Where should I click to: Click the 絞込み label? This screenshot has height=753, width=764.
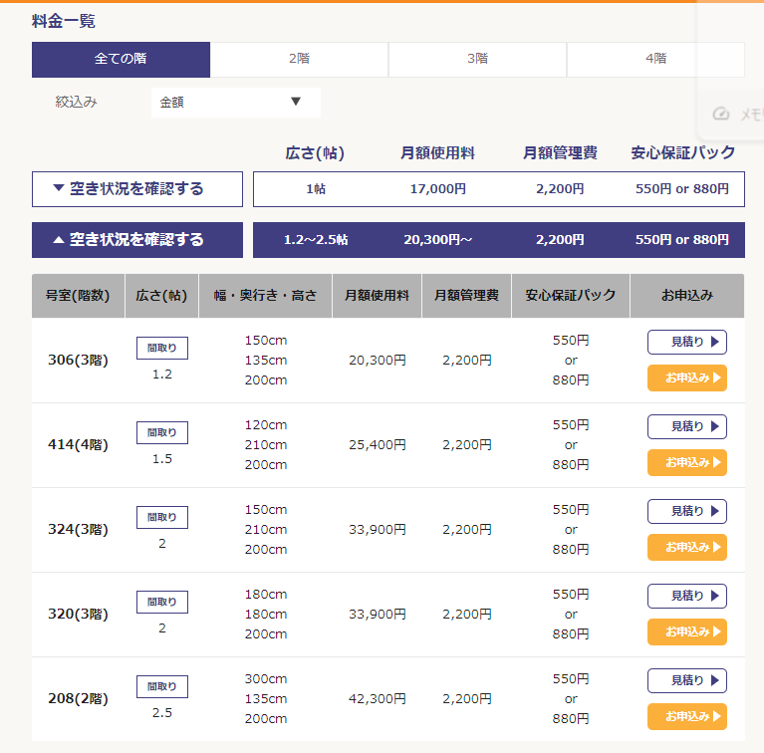(76, 103)
